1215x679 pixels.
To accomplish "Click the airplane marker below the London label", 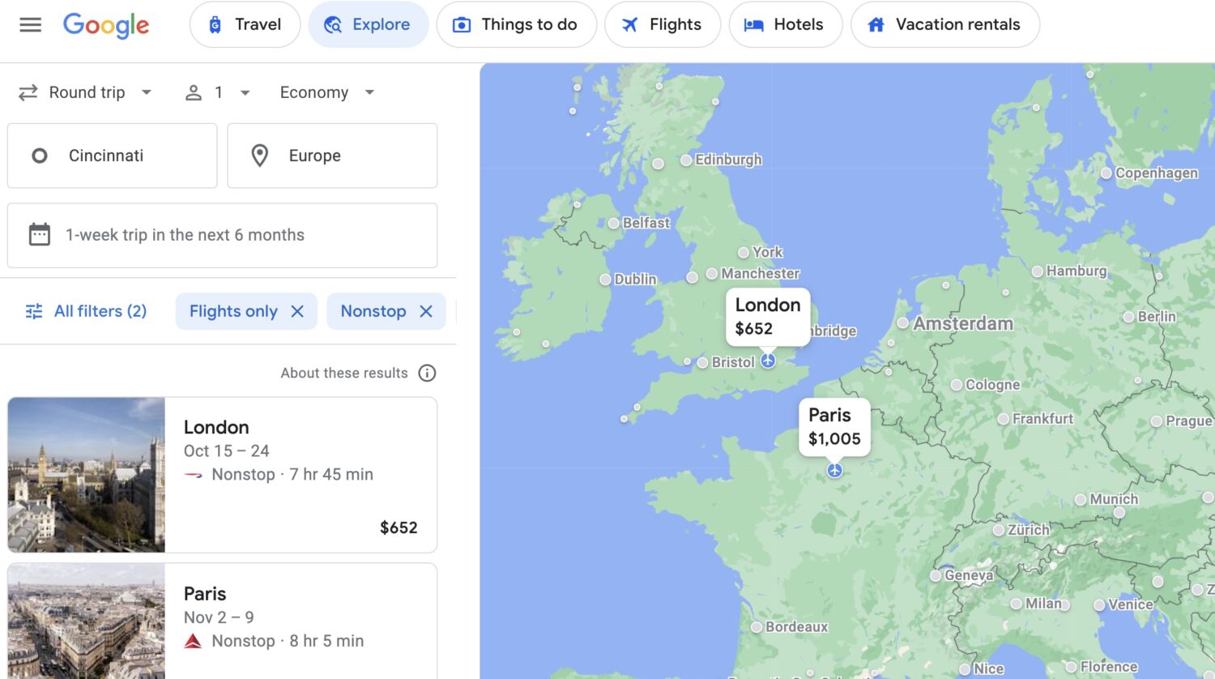I will [768, 360].
